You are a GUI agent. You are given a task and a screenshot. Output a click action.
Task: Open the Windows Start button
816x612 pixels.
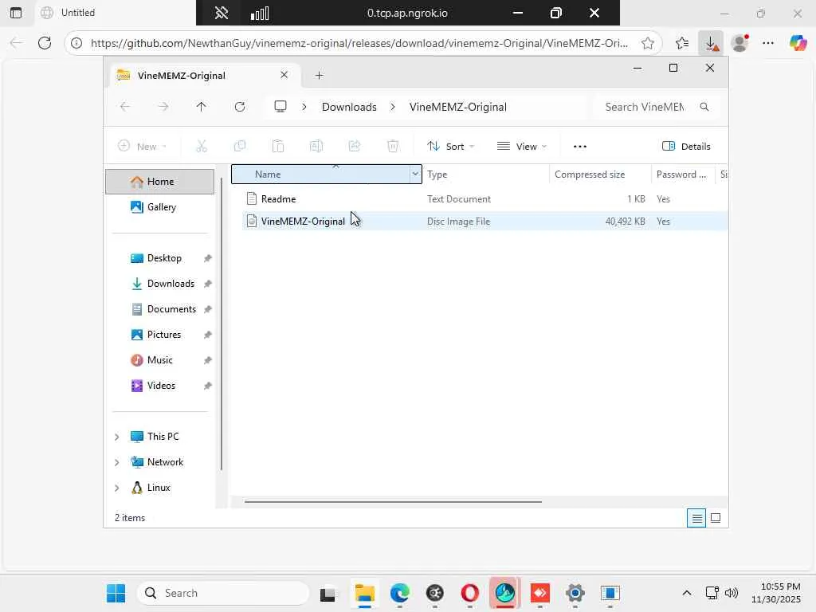tap(116, 593)
